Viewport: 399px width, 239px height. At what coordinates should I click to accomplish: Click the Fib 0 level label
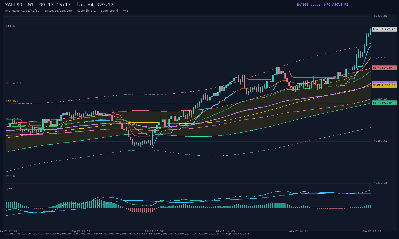point(11,176)
